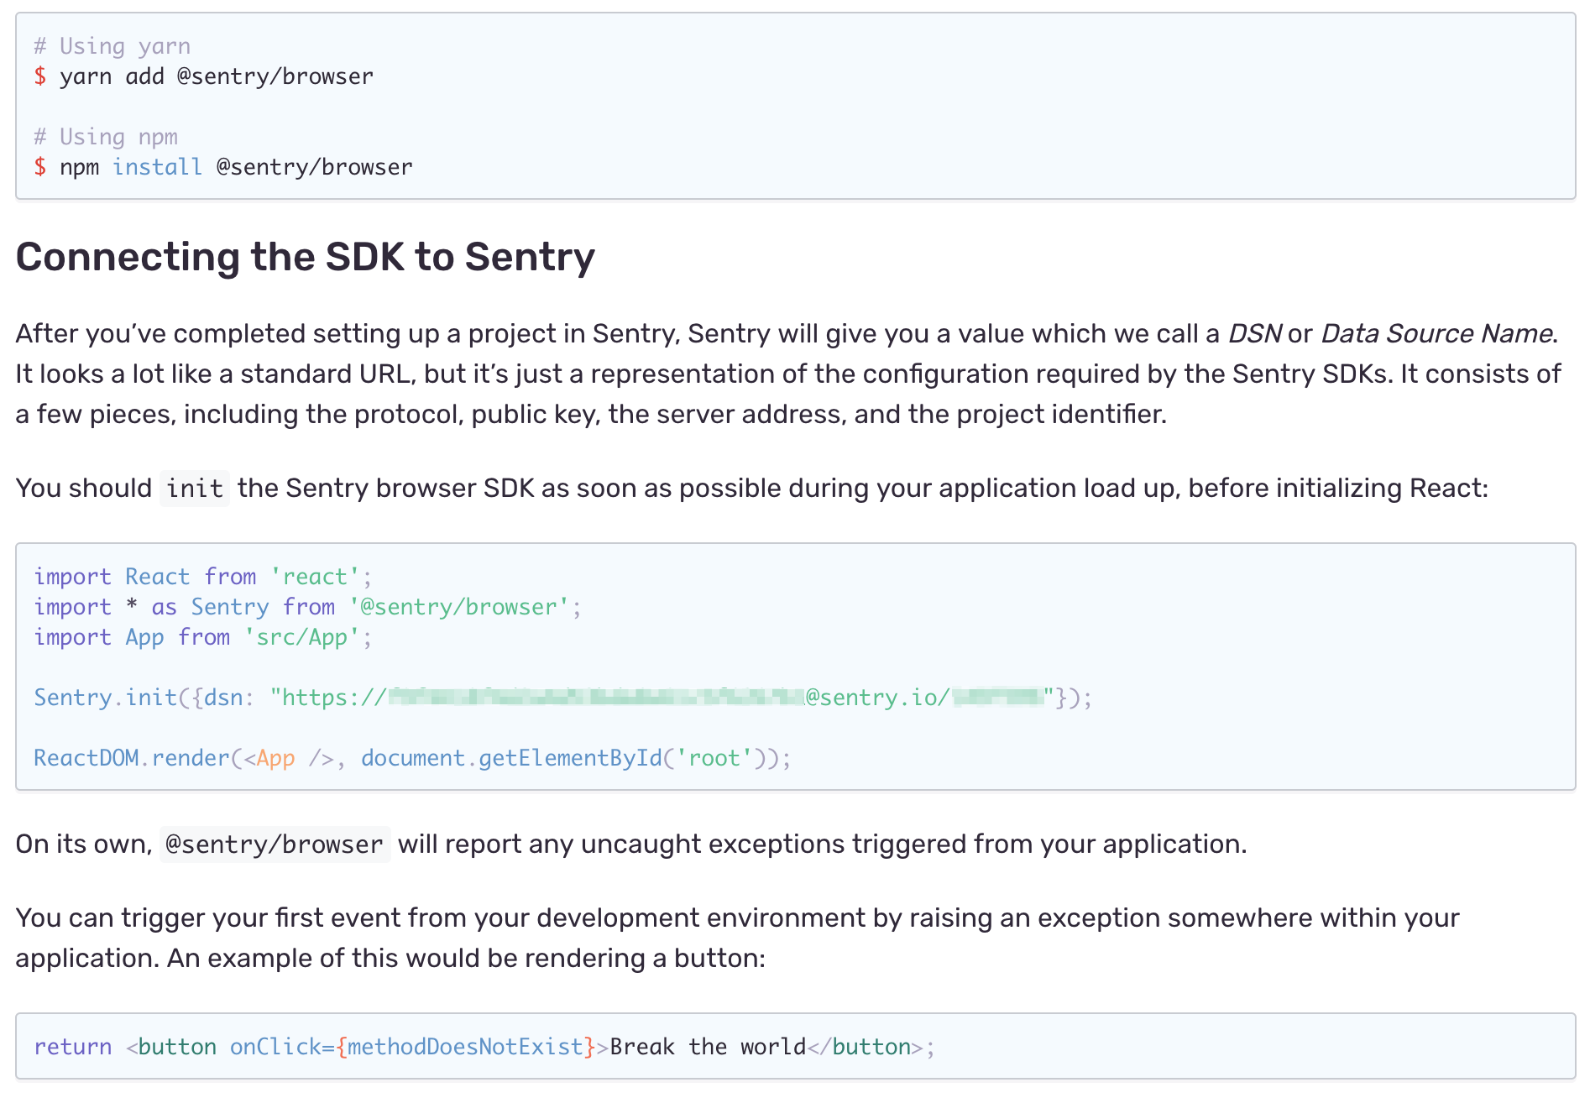The width and height of the screenshot is (1590, 1098).
Task: Click the inline 'init' code word
Action: (x=195, y=488)
